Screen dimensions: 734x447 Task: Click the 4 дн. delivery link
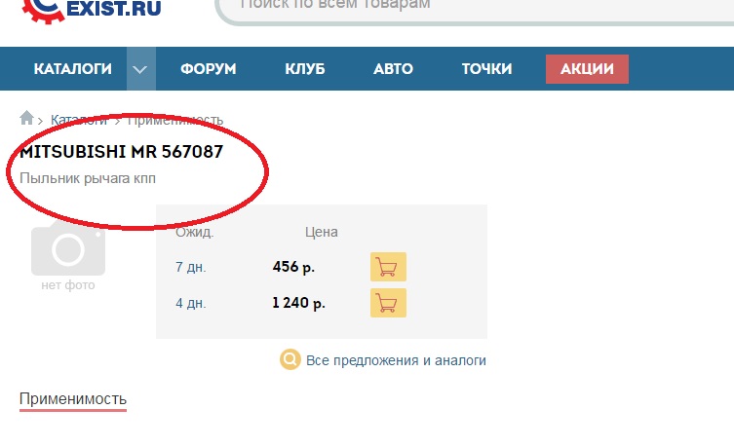(190, 303)
